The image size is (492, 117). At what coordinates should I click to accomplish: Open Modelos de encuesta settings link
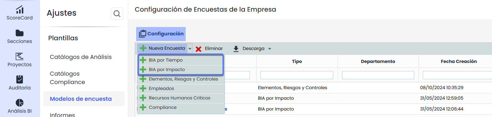coord(81,99)
